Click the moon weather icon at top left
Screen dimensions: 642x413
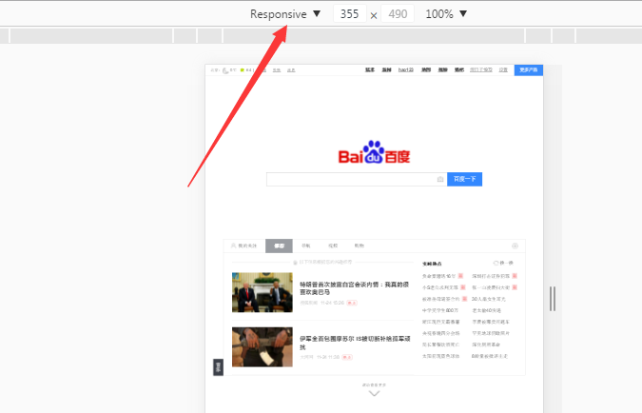[225, 70]
